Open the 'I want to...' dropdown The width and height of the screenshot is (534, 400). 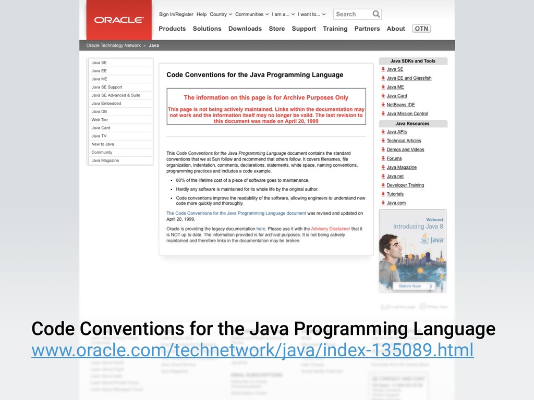pos(312,14)
